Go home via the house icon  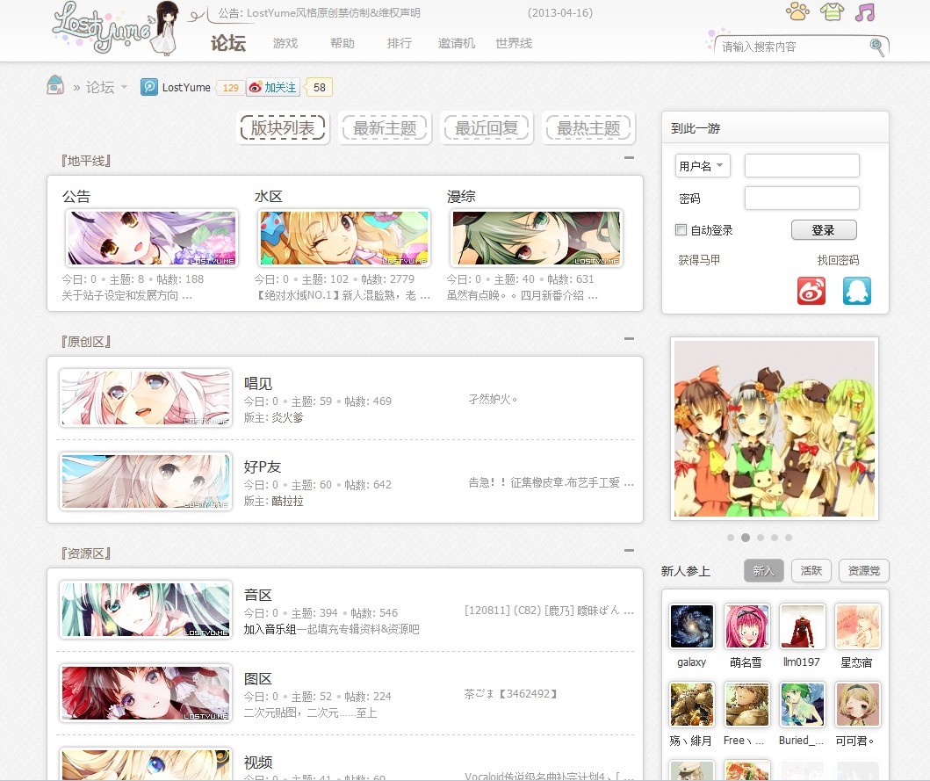(x=55, y=85)
